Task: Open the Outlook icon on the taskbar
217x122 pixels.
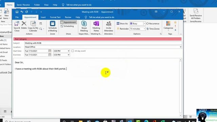Action: [x=130, y=121]
